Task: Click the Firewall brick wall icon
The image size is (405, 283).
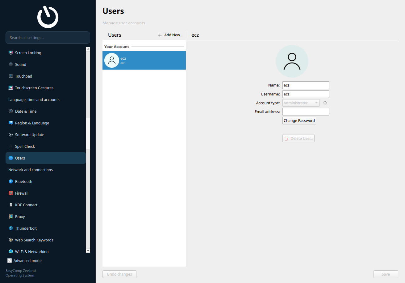Action: click(11, 193)
